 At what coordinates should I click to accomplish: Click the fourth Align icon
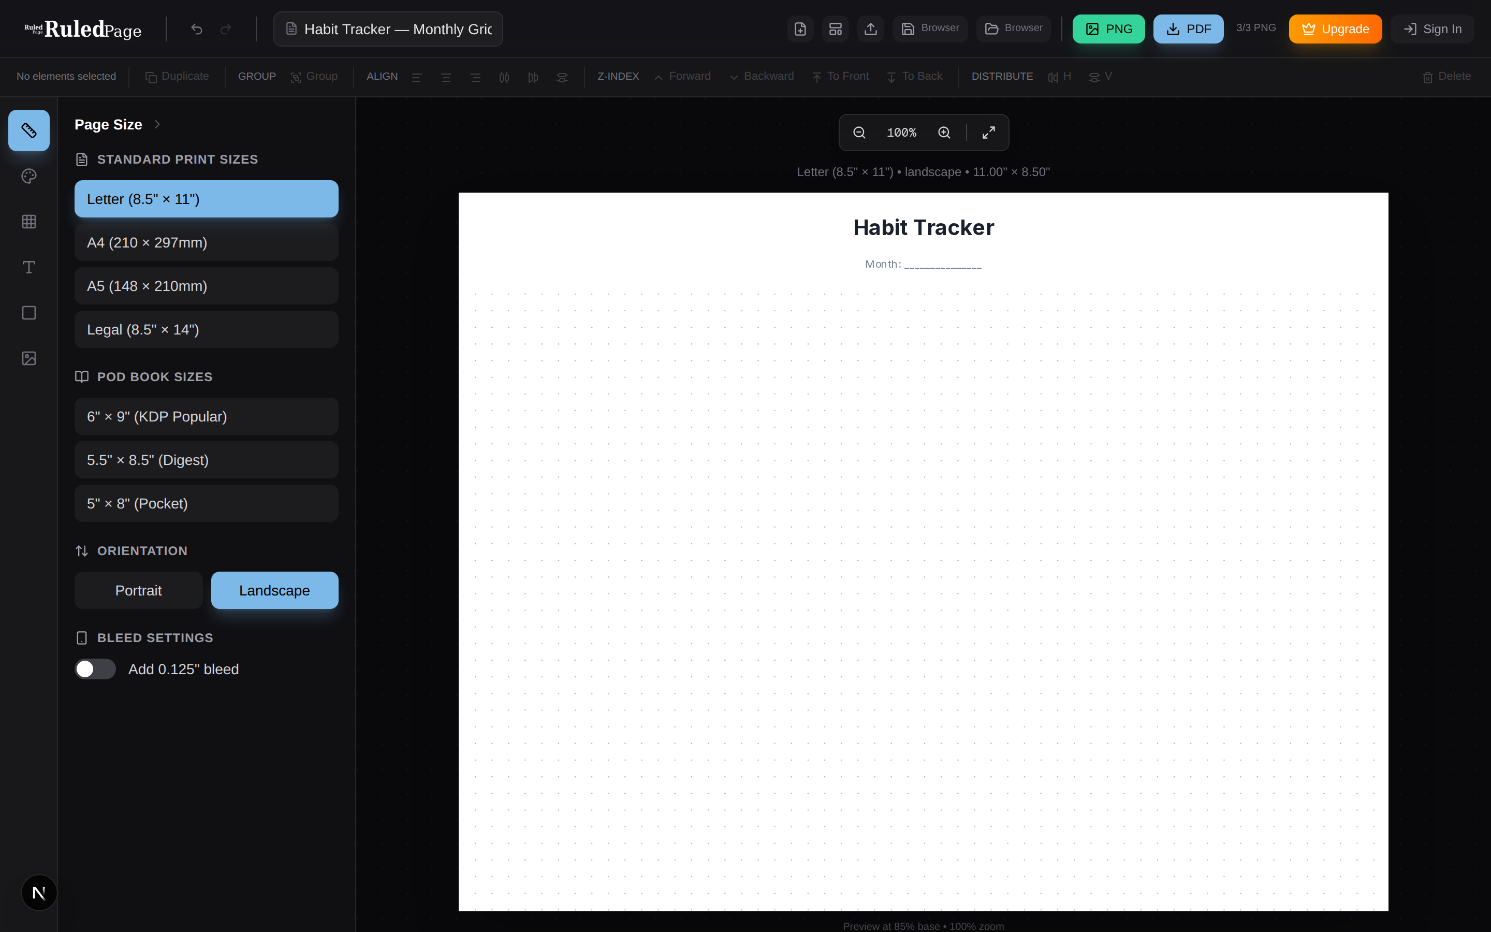pyautogui.click(x=504, y=77)
